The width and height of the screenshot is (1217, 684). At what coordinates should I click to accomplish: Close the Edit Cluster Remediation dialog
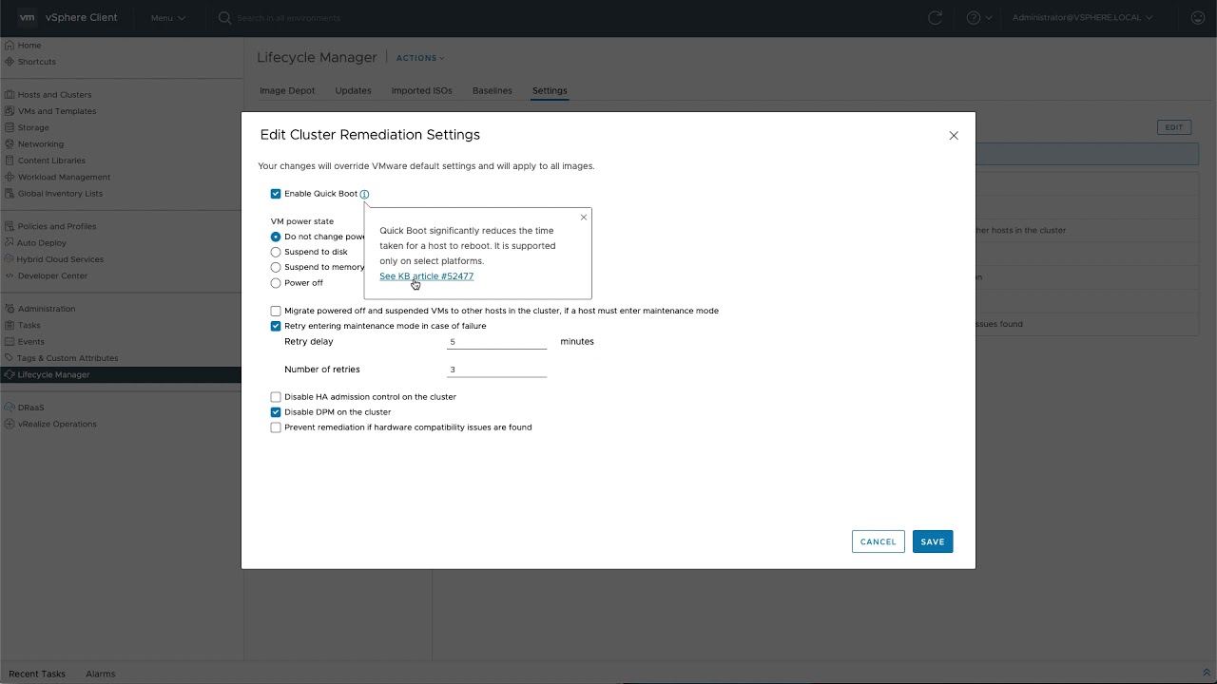[x=954, y=136]
